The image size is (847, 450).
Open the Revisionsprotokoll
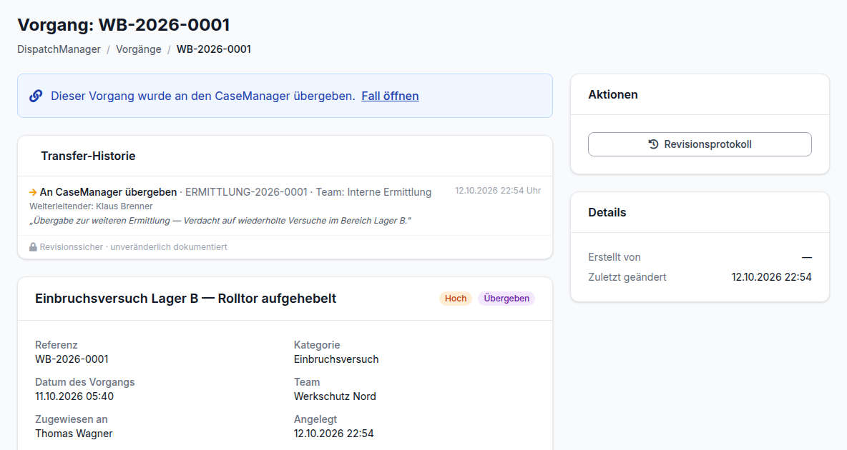click(x=700, y=144)
